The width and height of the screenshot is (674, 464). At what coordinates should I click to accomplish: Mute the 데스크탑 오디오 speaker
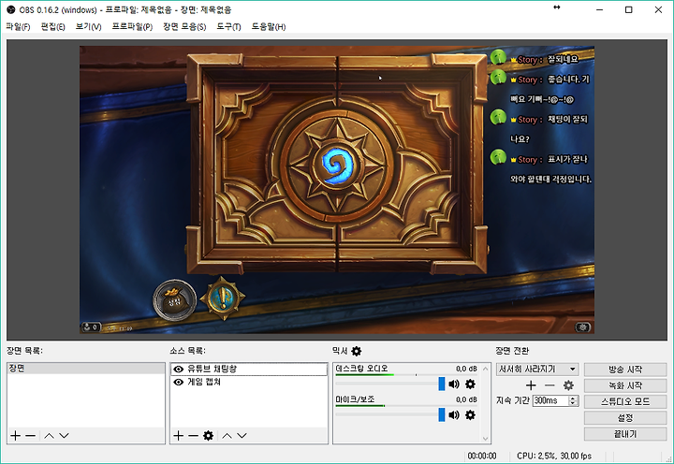(x=454, y=384)
